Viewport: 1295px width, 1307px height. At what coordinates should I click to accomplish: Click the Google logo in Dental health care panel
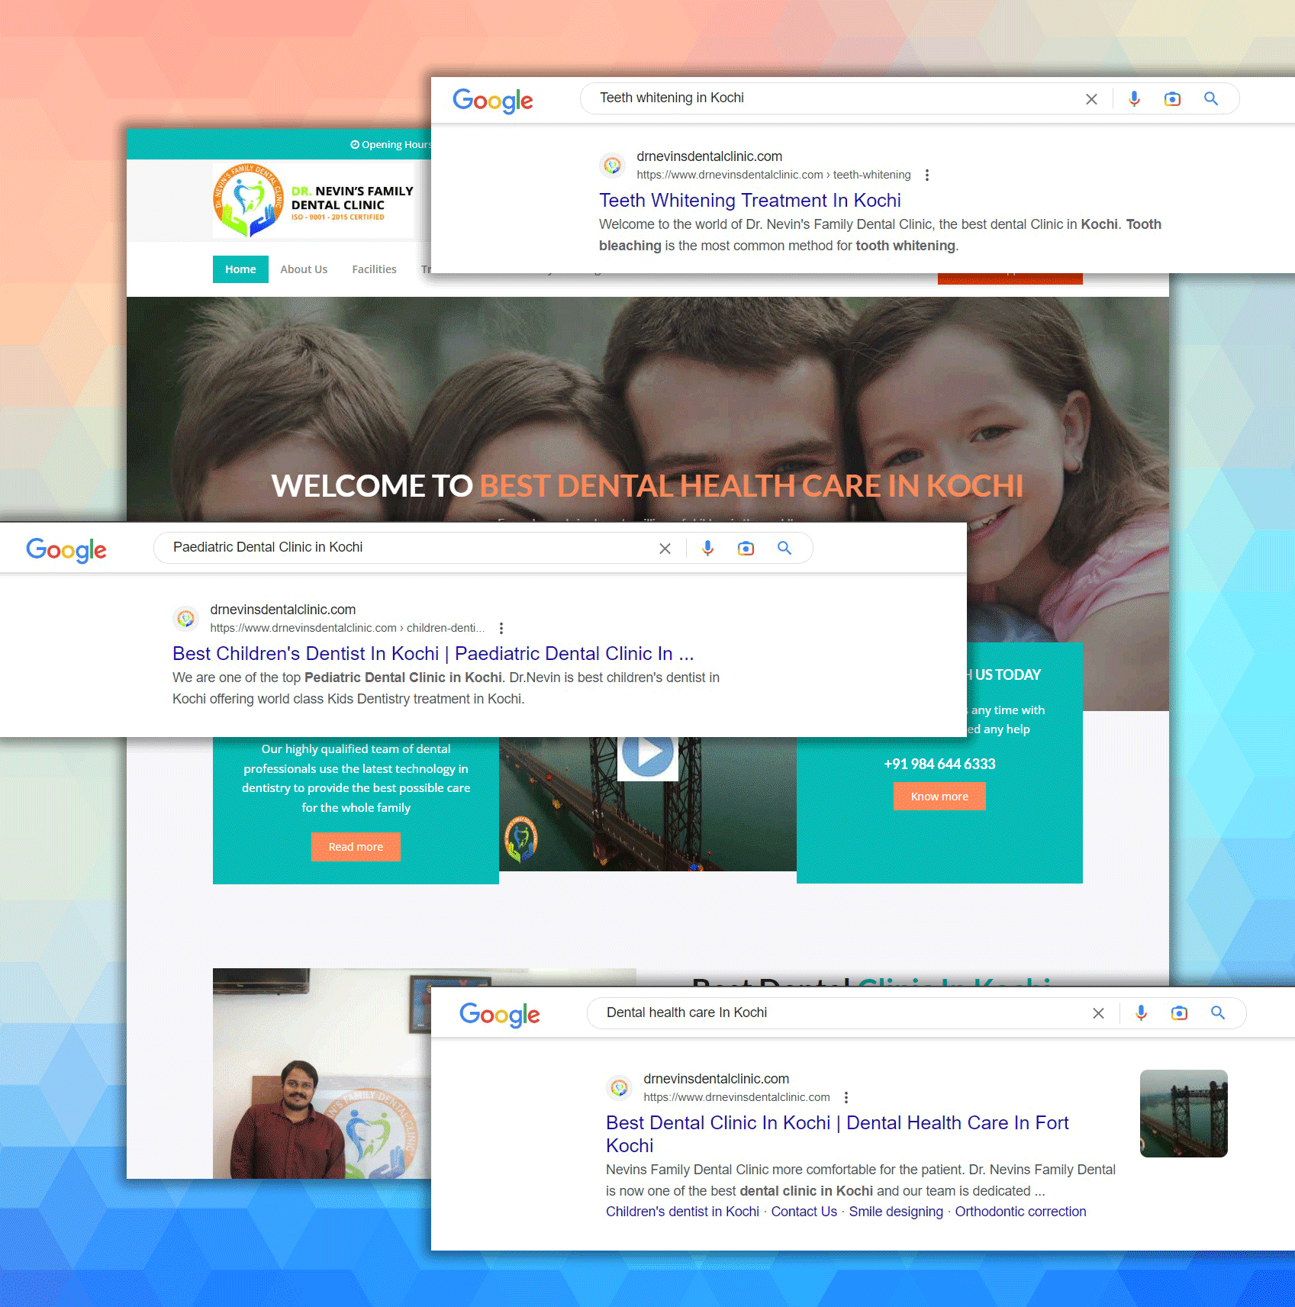click(x=500, y=1014)
